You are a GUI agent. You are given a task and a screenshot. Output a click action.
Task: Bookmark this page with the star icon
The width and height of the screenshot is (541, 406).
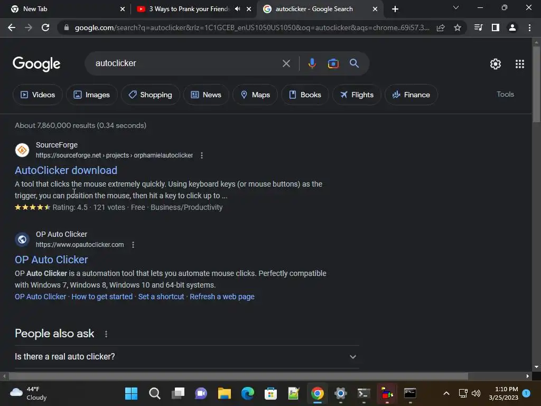coord(458,27)
